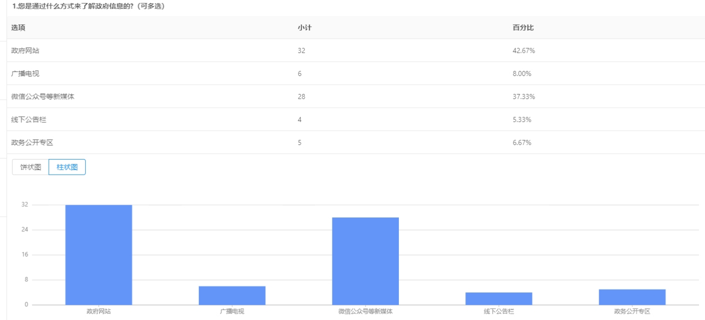This screenshot has width=705, height=320.
Task: Select the 政府网站 table row label
Action: [25, 51]
